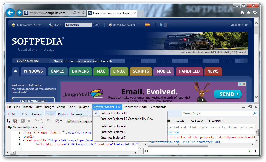Click the browser Forward arrow button

pos(19,12)
